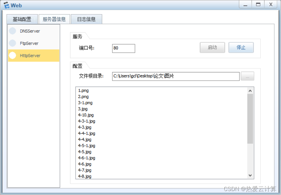Select the HttpServer radio indicator

pyautogui.click(x=12, y=55)
